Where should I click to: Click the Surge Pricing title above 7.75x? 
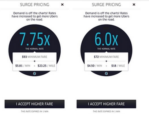click(35, 5)
